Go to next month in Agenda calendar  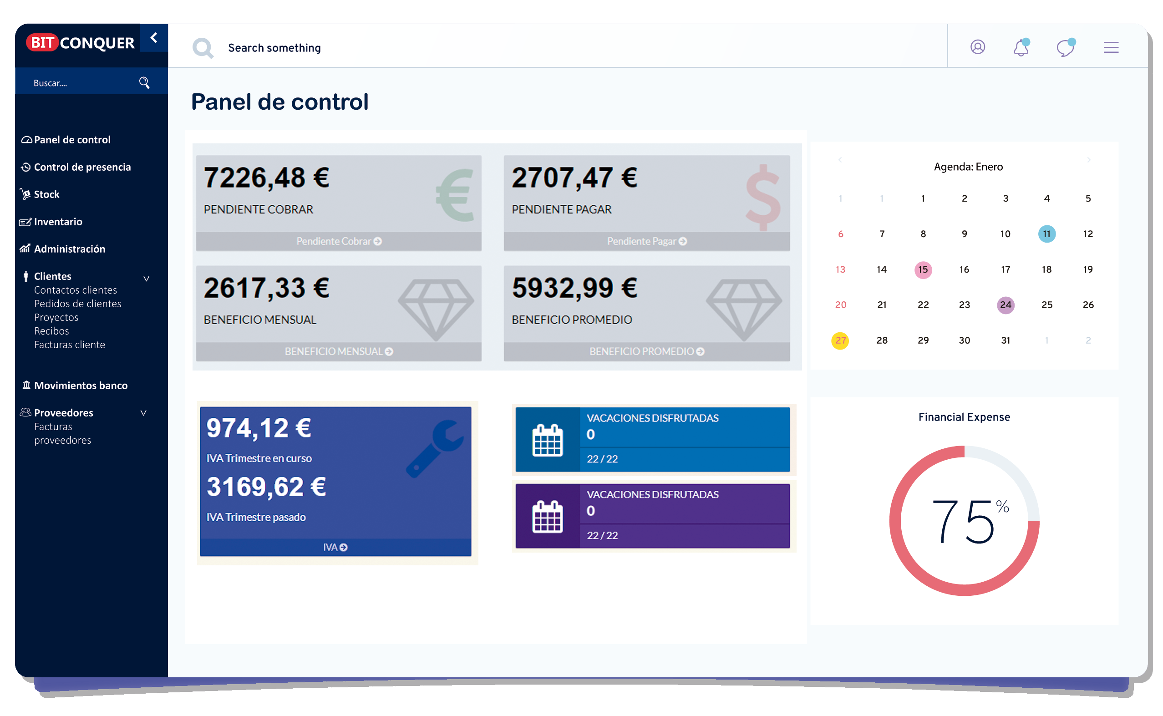(x=1088, y=160)
